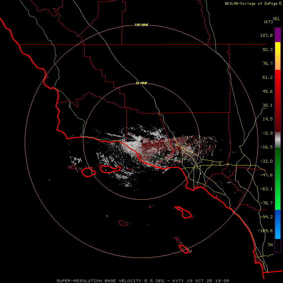Click the black radar site dot
Image resolution: width=283 pixels, height=283 pixels.
pyautogui.click(x=141, y=141)
